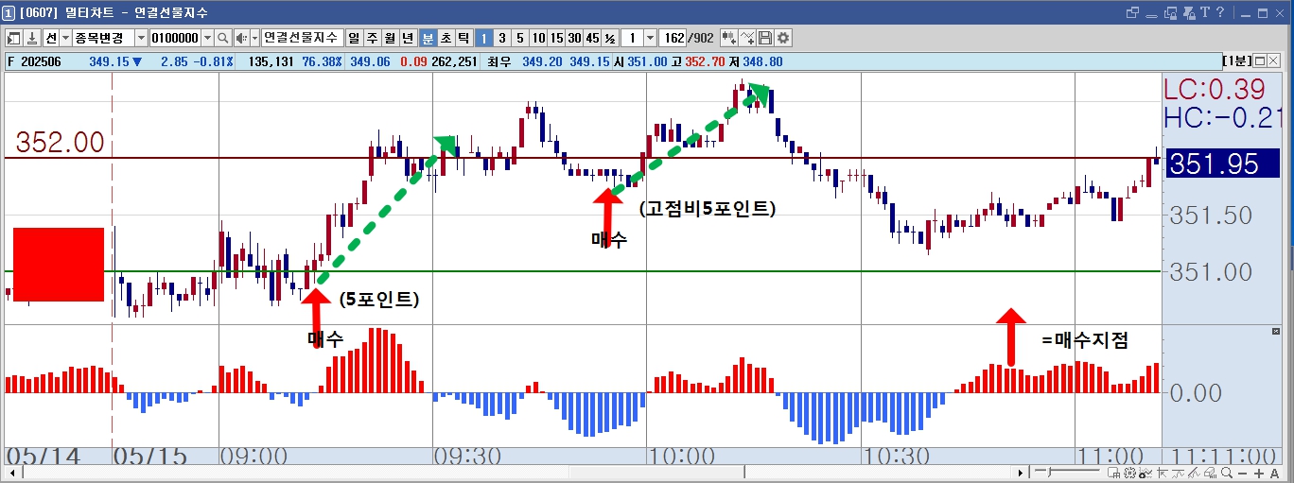Choose the 15 minute interval button
1294x483 pixels.
[556, 38]
